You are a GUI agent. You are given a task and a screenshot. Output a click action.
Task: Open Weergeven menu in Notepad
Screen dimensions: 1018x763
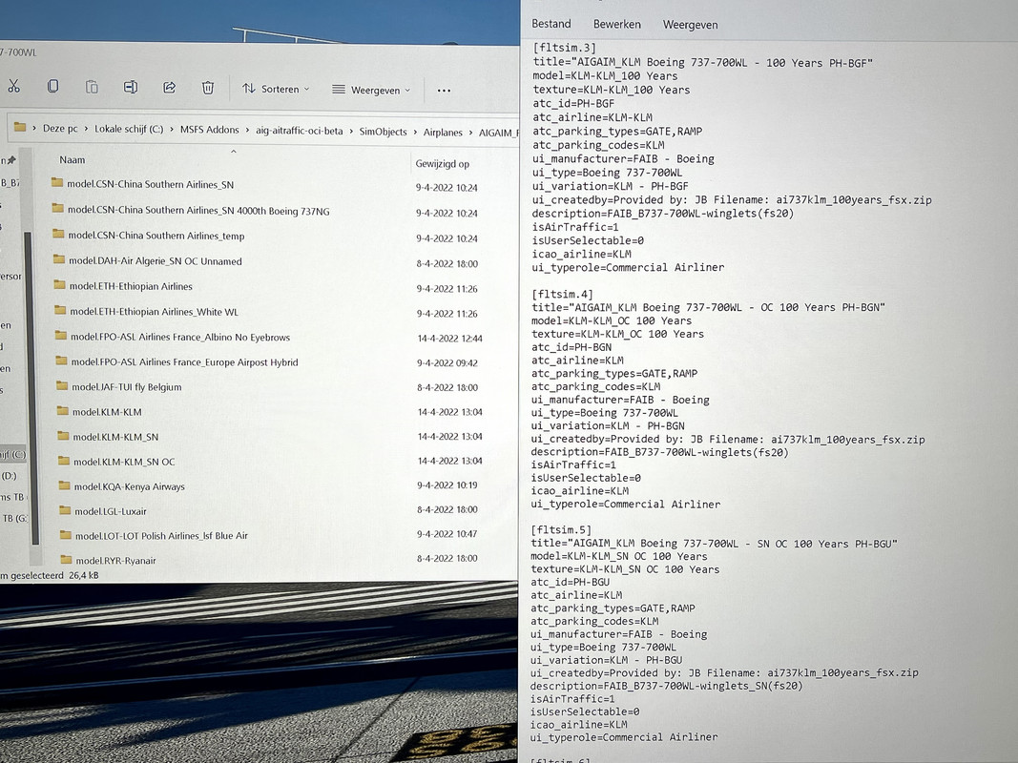click(x=690, y=26)
